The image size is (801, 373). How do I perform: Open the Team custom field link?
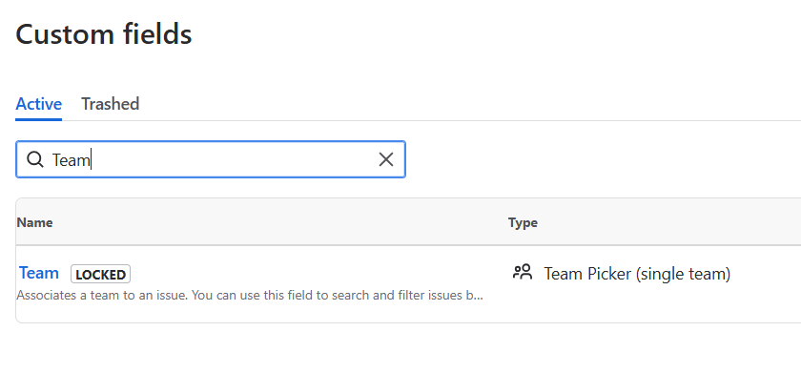39,273
